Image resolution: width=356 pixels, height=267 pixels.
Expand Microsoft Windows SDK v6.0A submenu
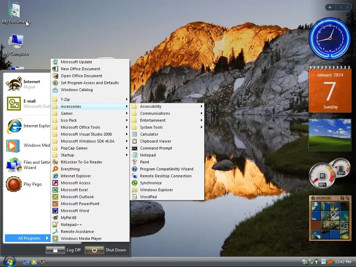click(x=90, y=141)
